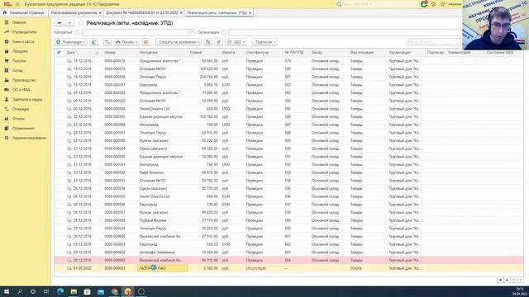
Task: Select the ГАЗПРОМ ПАО row cell
Action: (163, 268)
